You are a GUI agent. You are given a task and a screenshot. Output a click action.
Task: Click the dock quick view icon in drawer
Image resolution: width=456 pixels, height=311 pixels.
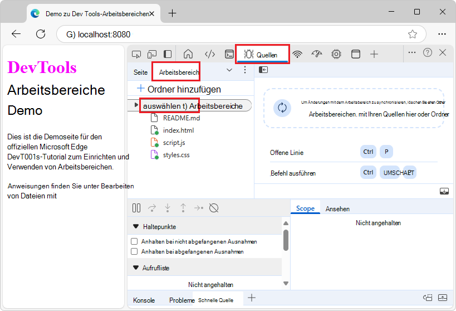pyautogui.click(x=428, y=298)
